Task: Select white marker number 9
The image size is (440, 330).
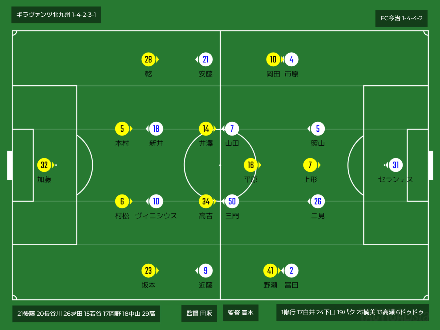Action: pos(206,270)
